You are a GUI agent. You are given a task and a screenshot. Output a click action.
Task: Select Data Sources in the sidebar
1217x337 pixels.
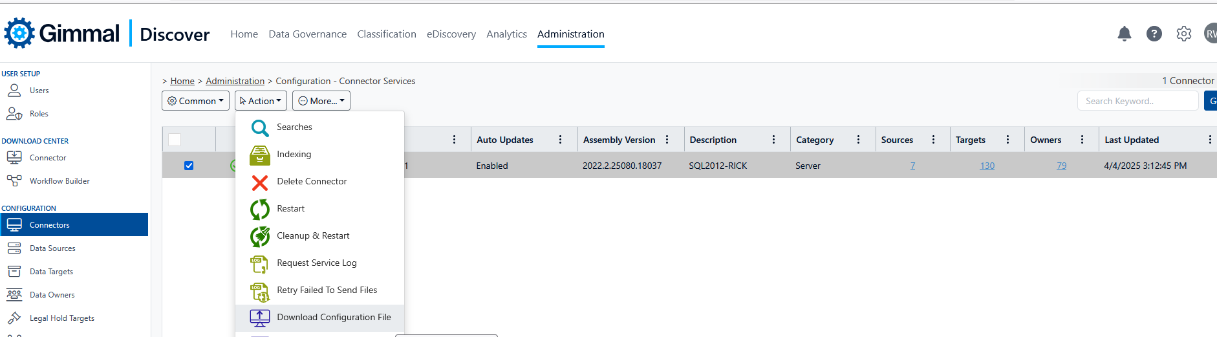[52, 248]
